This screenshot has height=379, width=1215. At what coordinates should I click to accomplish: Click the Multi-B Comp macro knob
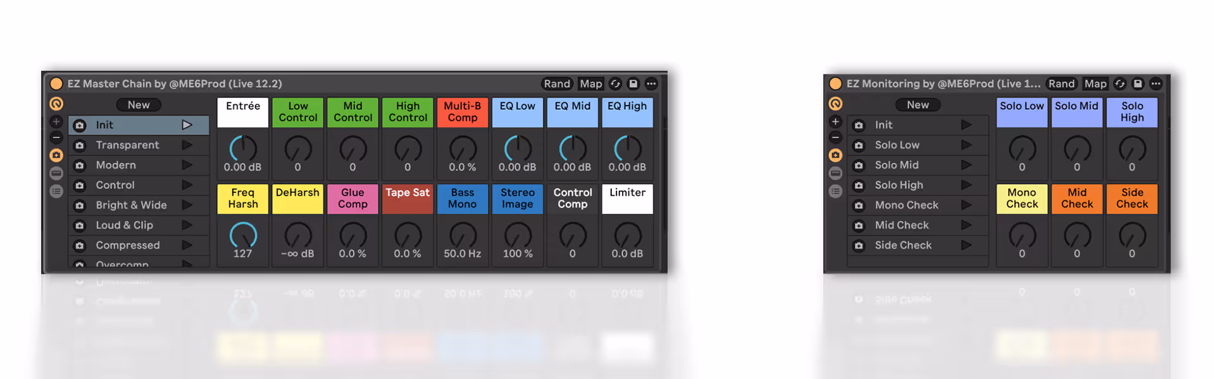click(463, 148)
